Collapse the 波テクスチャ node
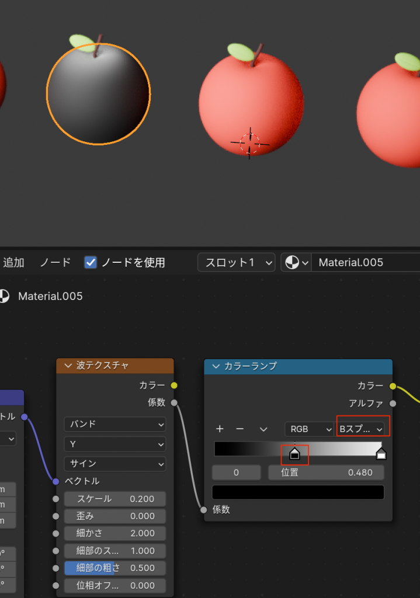Screen dimensions: 420x598 point(68,366)
